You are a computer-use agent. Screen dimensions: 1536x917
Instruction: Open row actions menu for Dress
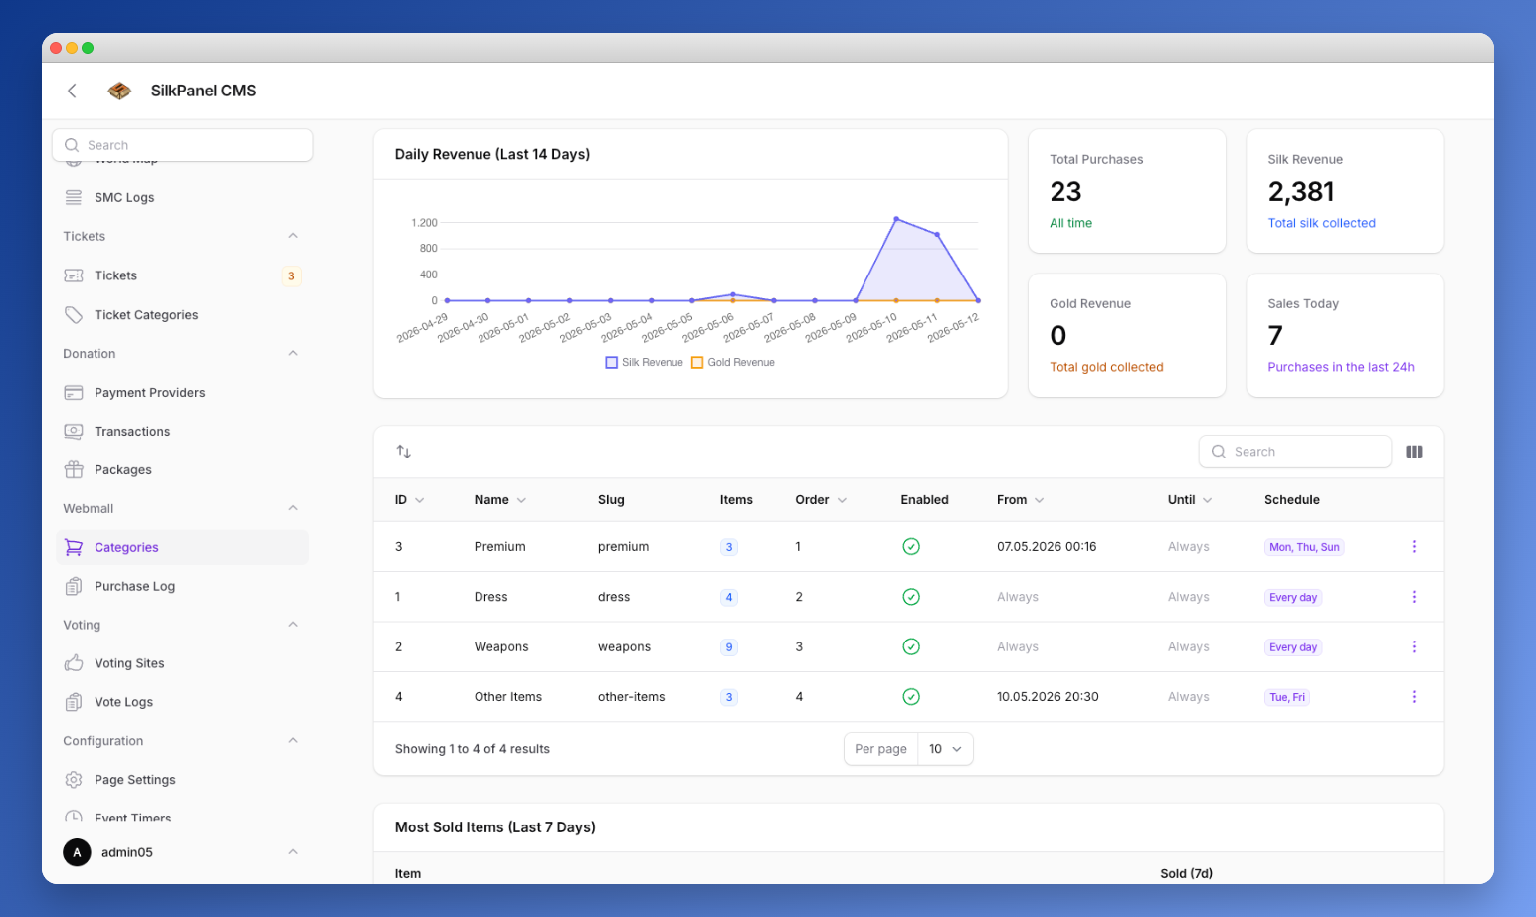[x=1414, y=597]
